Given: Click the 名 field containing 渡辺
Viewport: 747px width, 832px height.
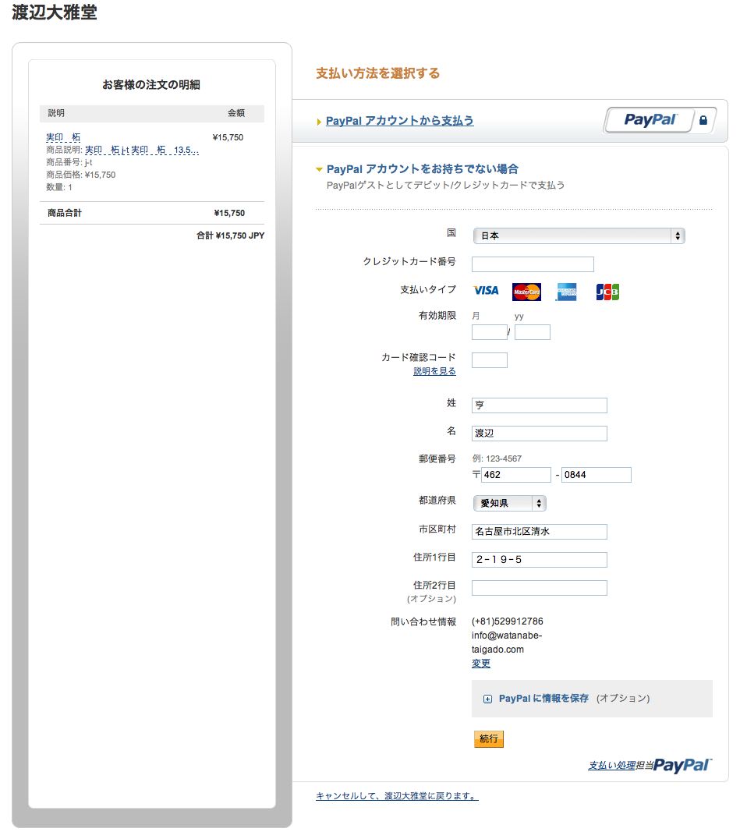Looking at the screenshot, I should (x=539, y=434).
